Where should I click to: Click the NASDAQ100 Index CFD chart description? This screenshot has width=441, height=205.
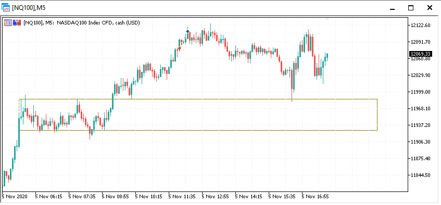click(98, 23)
